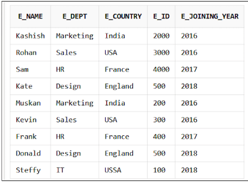The height and width of the screenshot is (182, 248).
Task: Click the ID cell showing 2000
Action: pyautogui.click(x=161, y=36)
